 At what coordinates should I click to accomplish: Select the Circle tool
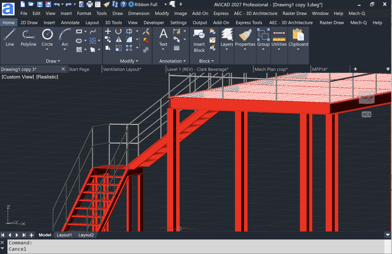coord(47,37)
